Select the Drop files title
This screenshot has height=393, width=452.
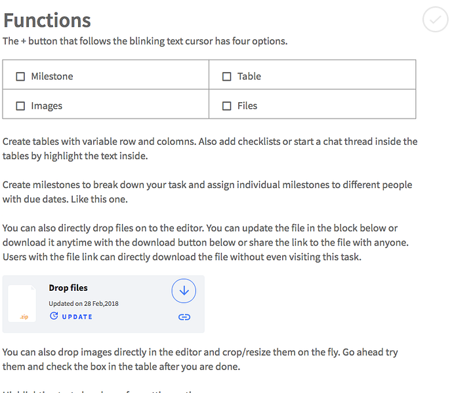coord(68,288)
